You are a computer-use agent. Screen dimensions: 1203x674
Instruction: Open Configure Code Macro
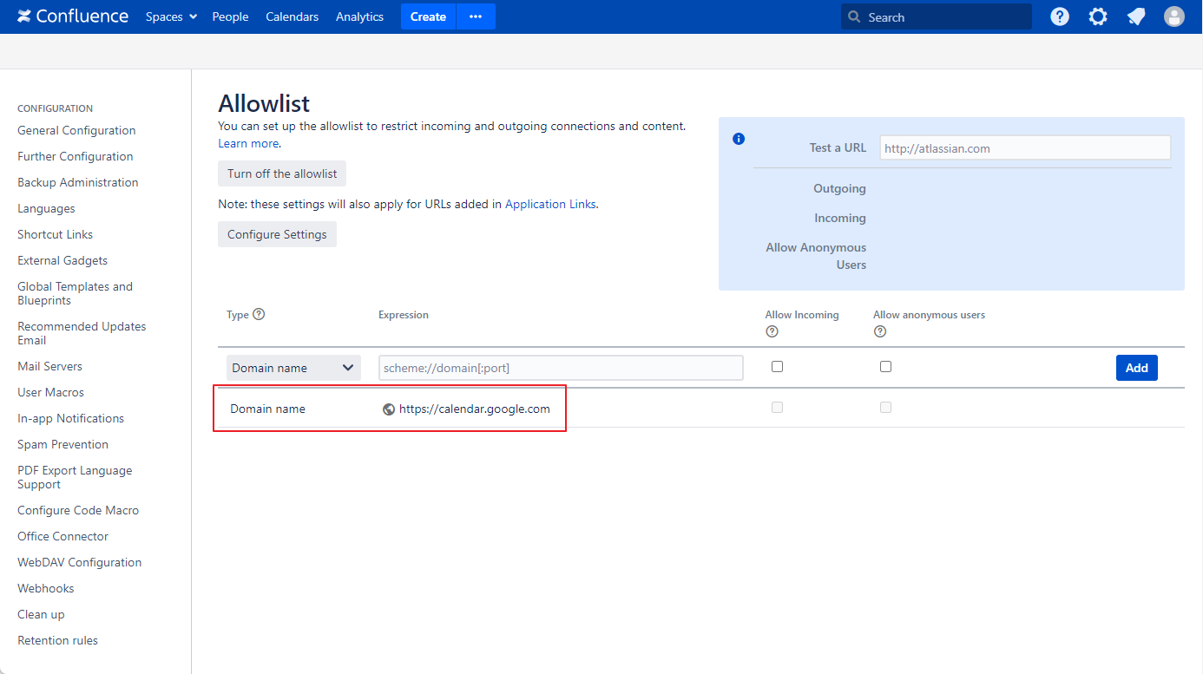78,510
